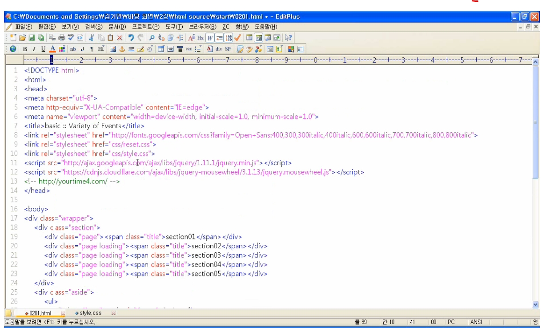Click the Print icon in toolbar
Image resolution: width=542 pixels, height=328 pixels.
(61, 38)
